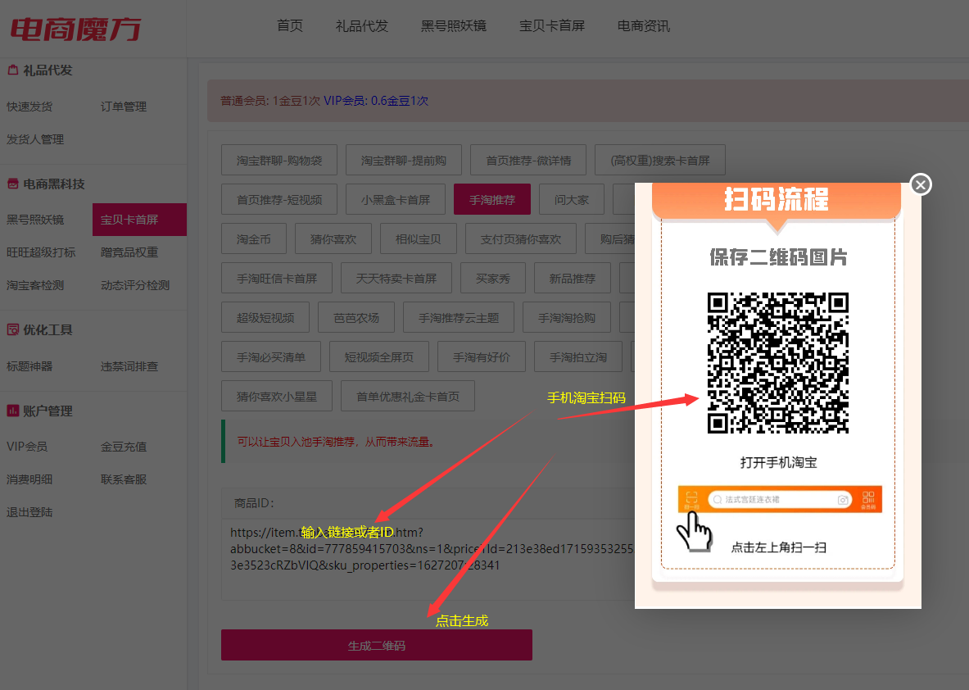Select the 手淘有好价 option
Screen dimensions: 969x690
click(482, 356)
